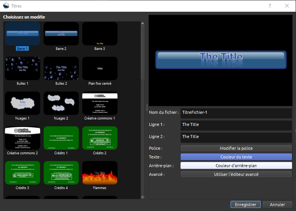This screenshot has width=296, height=211.
Task: Cancel with the Annuler button
Action: click(277, 205)
